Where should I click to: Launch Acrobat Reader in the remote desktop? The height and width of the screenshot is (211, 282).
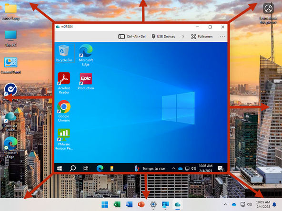64,83
